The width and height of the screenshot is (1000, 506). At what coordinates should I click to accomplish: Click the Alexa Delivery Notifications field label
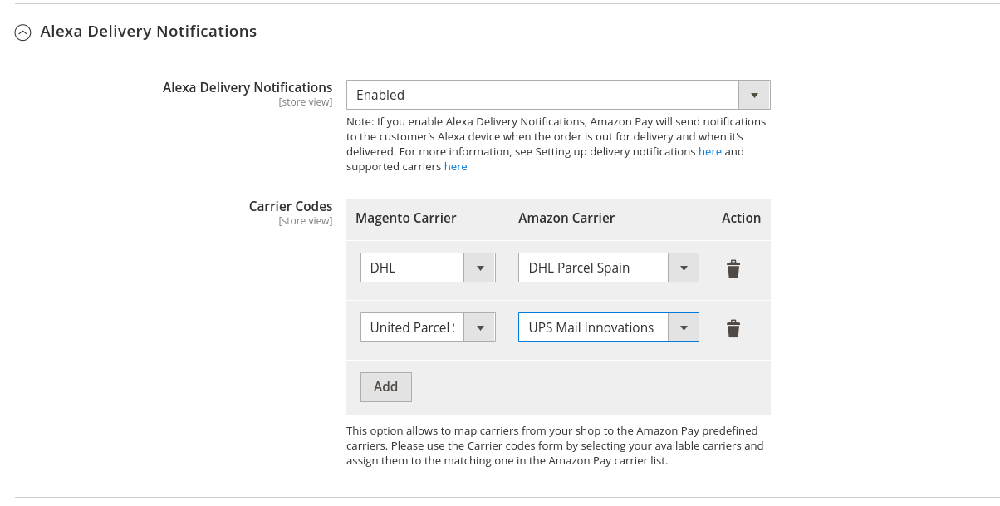click(248, 87)
